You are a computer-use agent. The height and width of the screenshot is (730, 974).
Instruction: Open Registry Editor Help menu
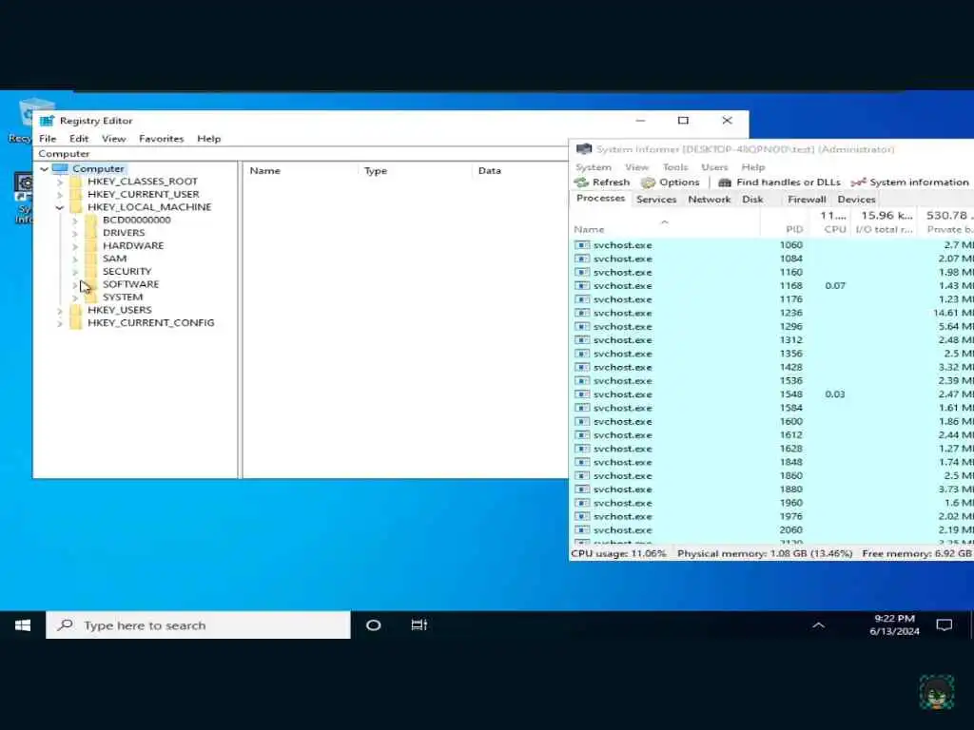(x=208, y=139)
